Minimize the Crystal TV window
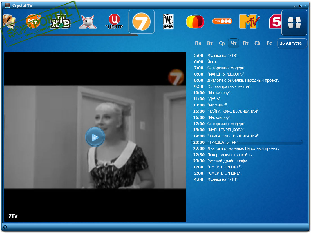This screenshot has height=233, width=311. click(295, 6)
